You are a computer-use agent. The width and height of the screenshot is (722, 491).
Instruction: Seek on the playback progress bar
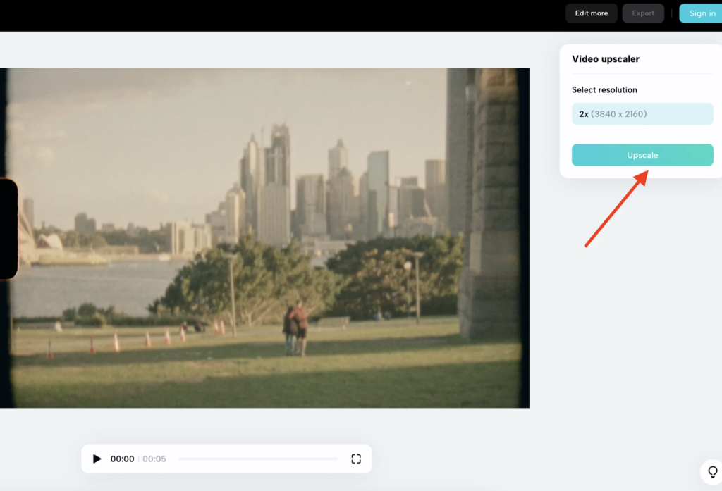tap(258, 459)
